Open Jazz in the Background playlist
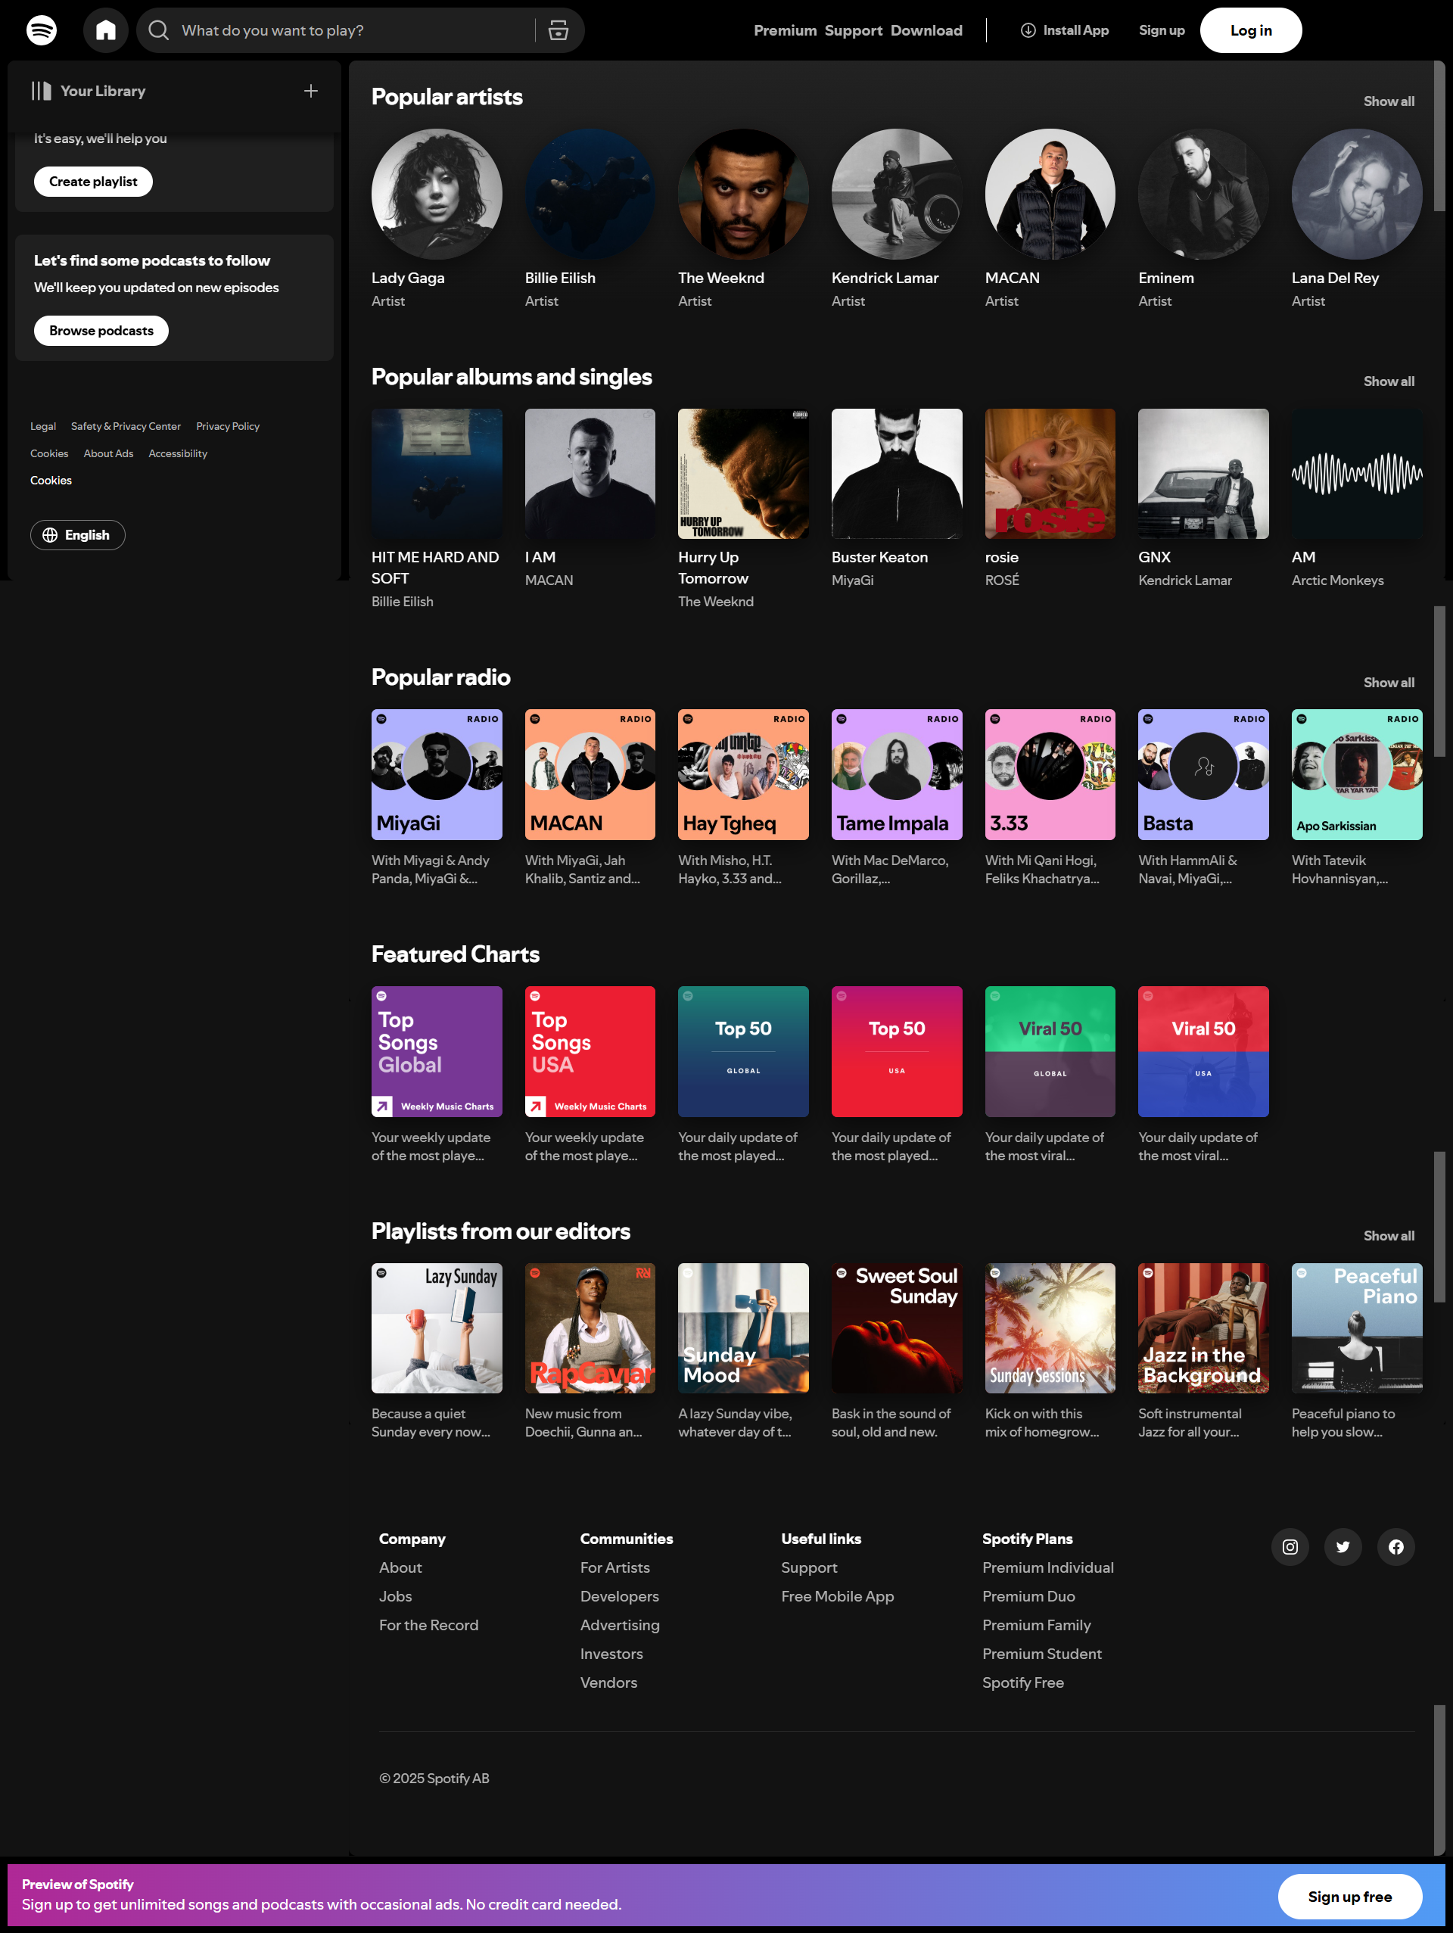The image size is (1453, 1933). [x=1203, y=1328]
